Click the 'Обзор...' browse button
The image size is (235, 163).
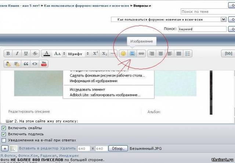(x=119, y=149)
